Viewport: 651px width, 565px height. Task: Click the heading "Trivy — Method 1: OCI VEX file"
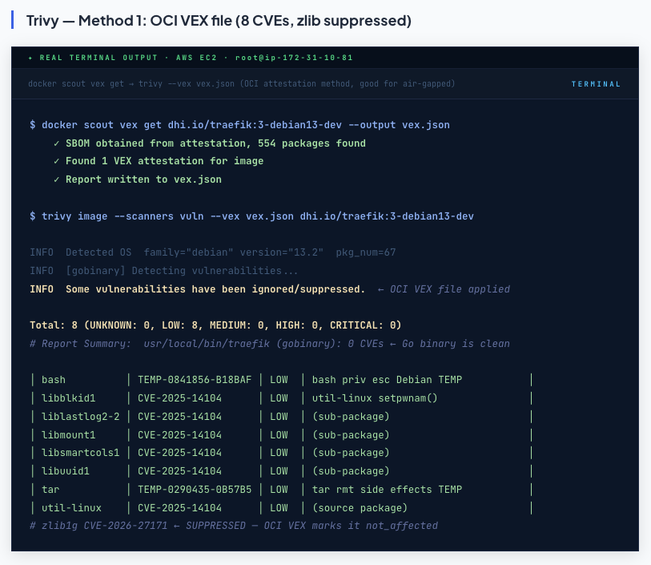(x=219, y=20)
